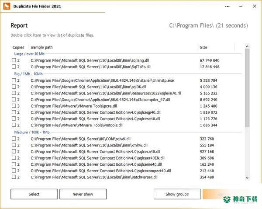Select the SqlTsEs.dll file path
Screen dimensions: 262x209
(x=90, y=67)
